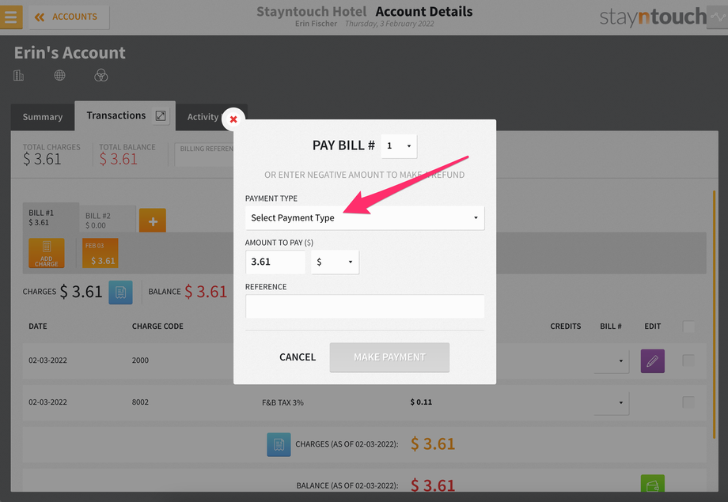Switch to the Summary tab

[x=43, y=117]
